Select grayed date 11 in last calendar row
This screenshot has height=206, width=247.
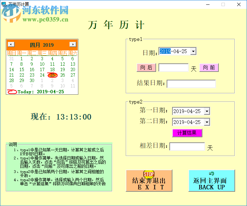[73, 86]
